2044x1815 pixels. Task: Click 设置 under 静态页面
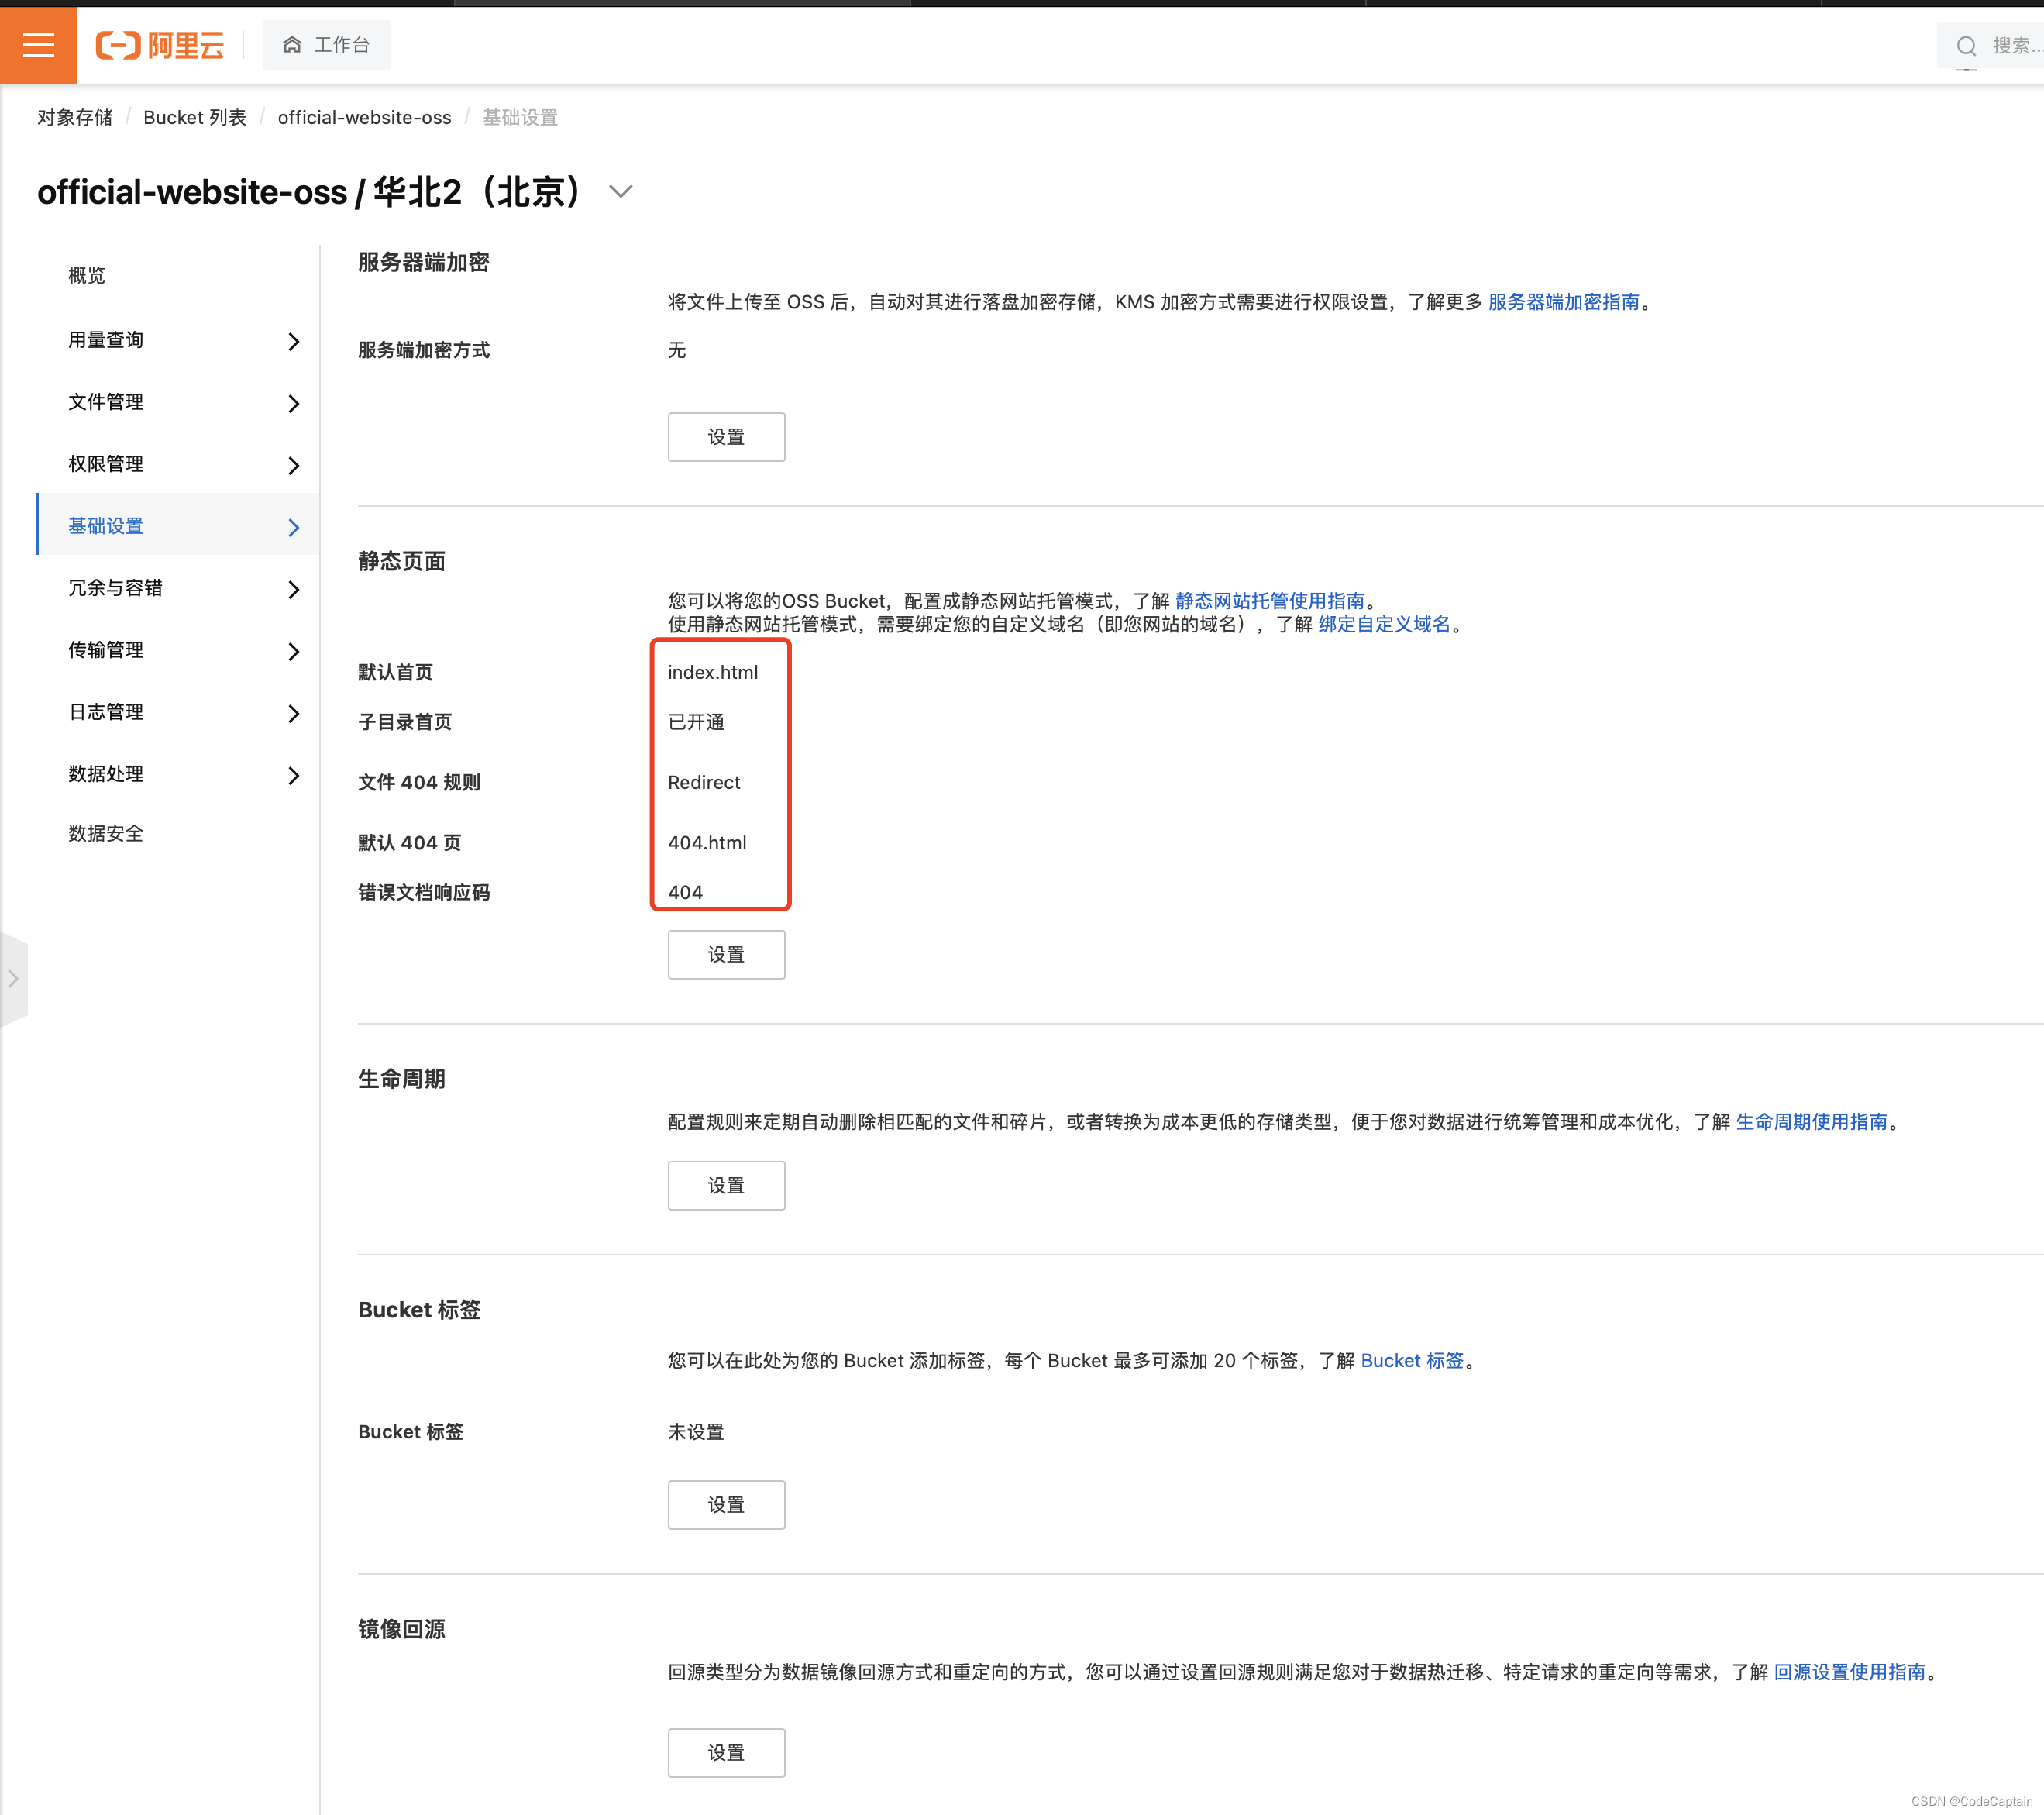point(726,955)
